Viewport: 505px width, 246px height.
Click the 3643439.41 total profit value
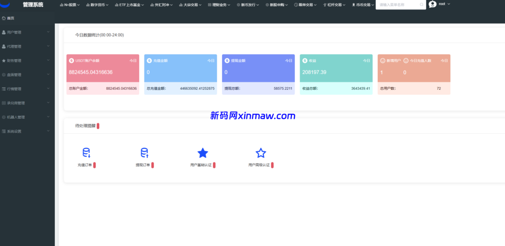tap(361, 88)
